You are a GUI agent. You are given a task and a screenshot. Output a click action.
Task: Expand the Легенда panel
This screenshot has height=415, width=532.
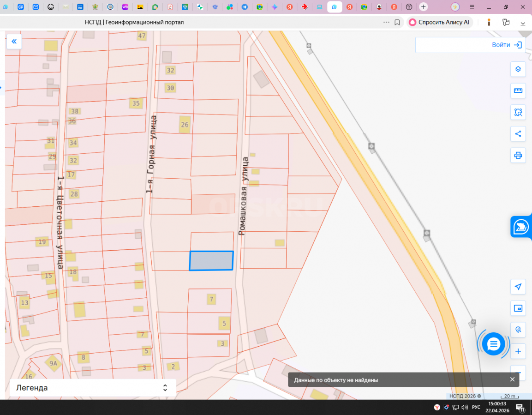click(x=165, y=388)
